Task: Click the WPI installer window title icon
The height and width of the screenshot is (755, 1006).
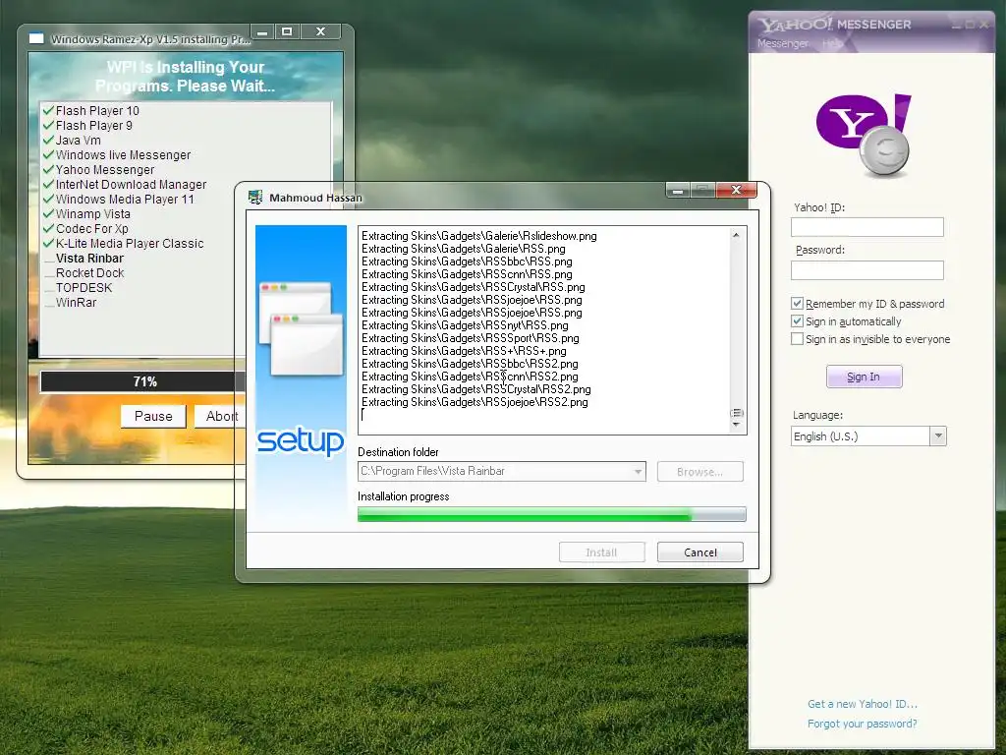Action: coord(36,38)
